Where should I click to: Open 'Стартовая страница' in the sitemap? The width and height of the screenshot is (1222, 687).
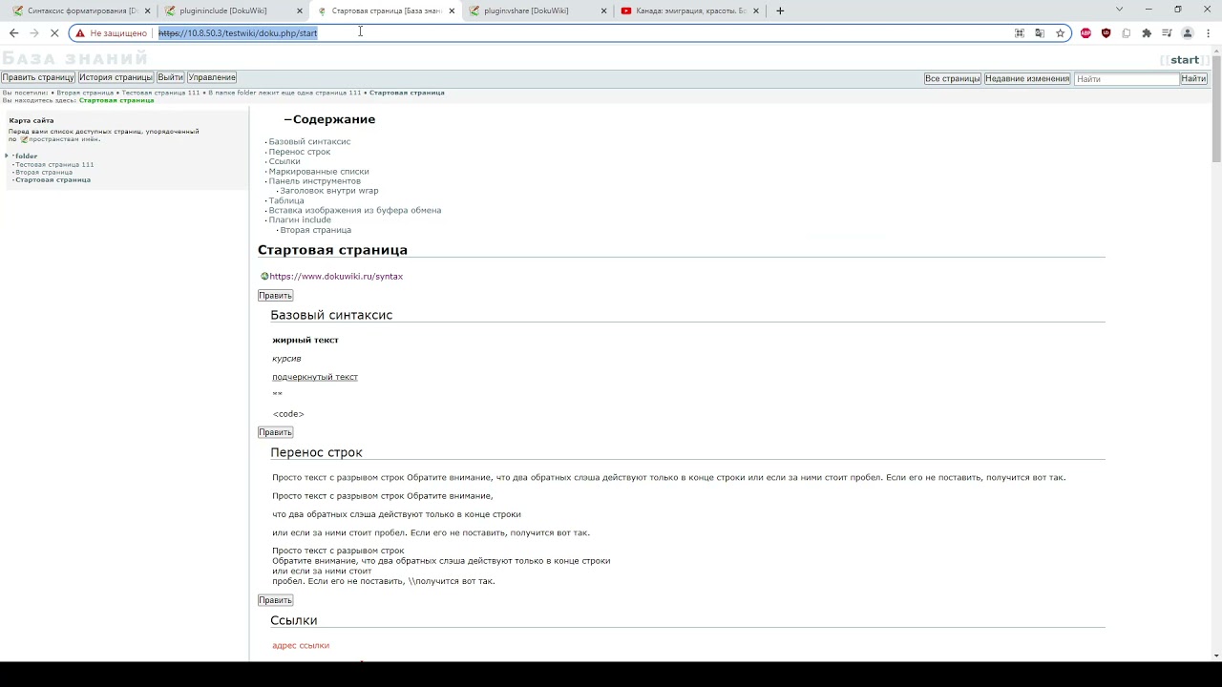53,179
